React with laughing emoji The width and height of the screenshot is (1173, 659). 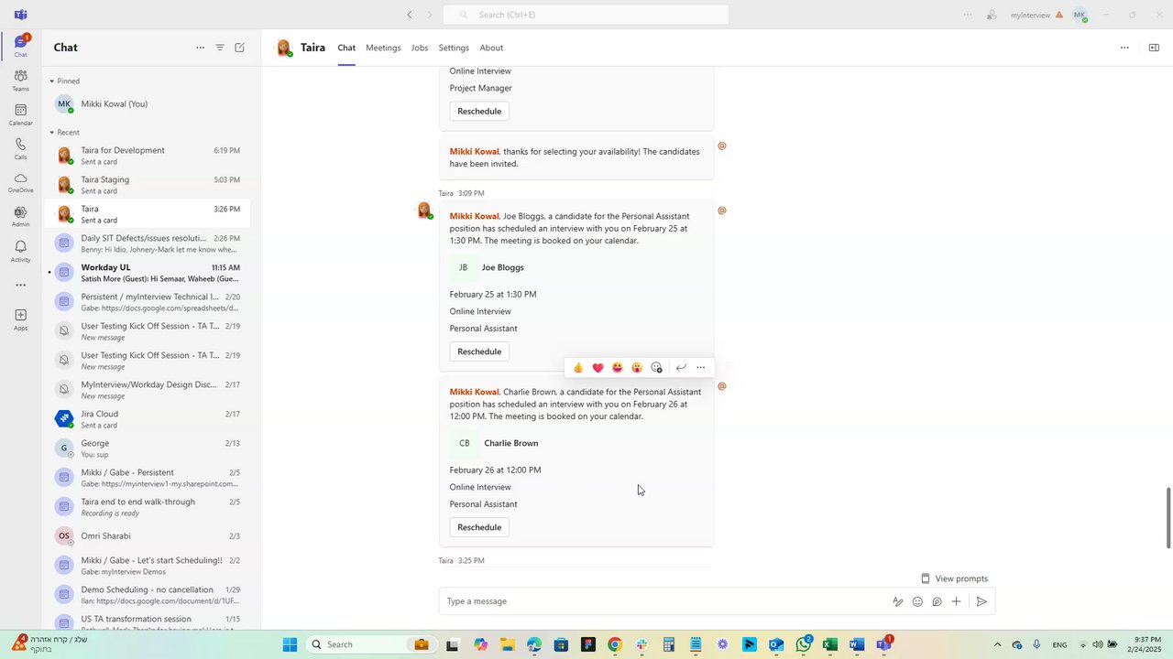tap(618, 368)
